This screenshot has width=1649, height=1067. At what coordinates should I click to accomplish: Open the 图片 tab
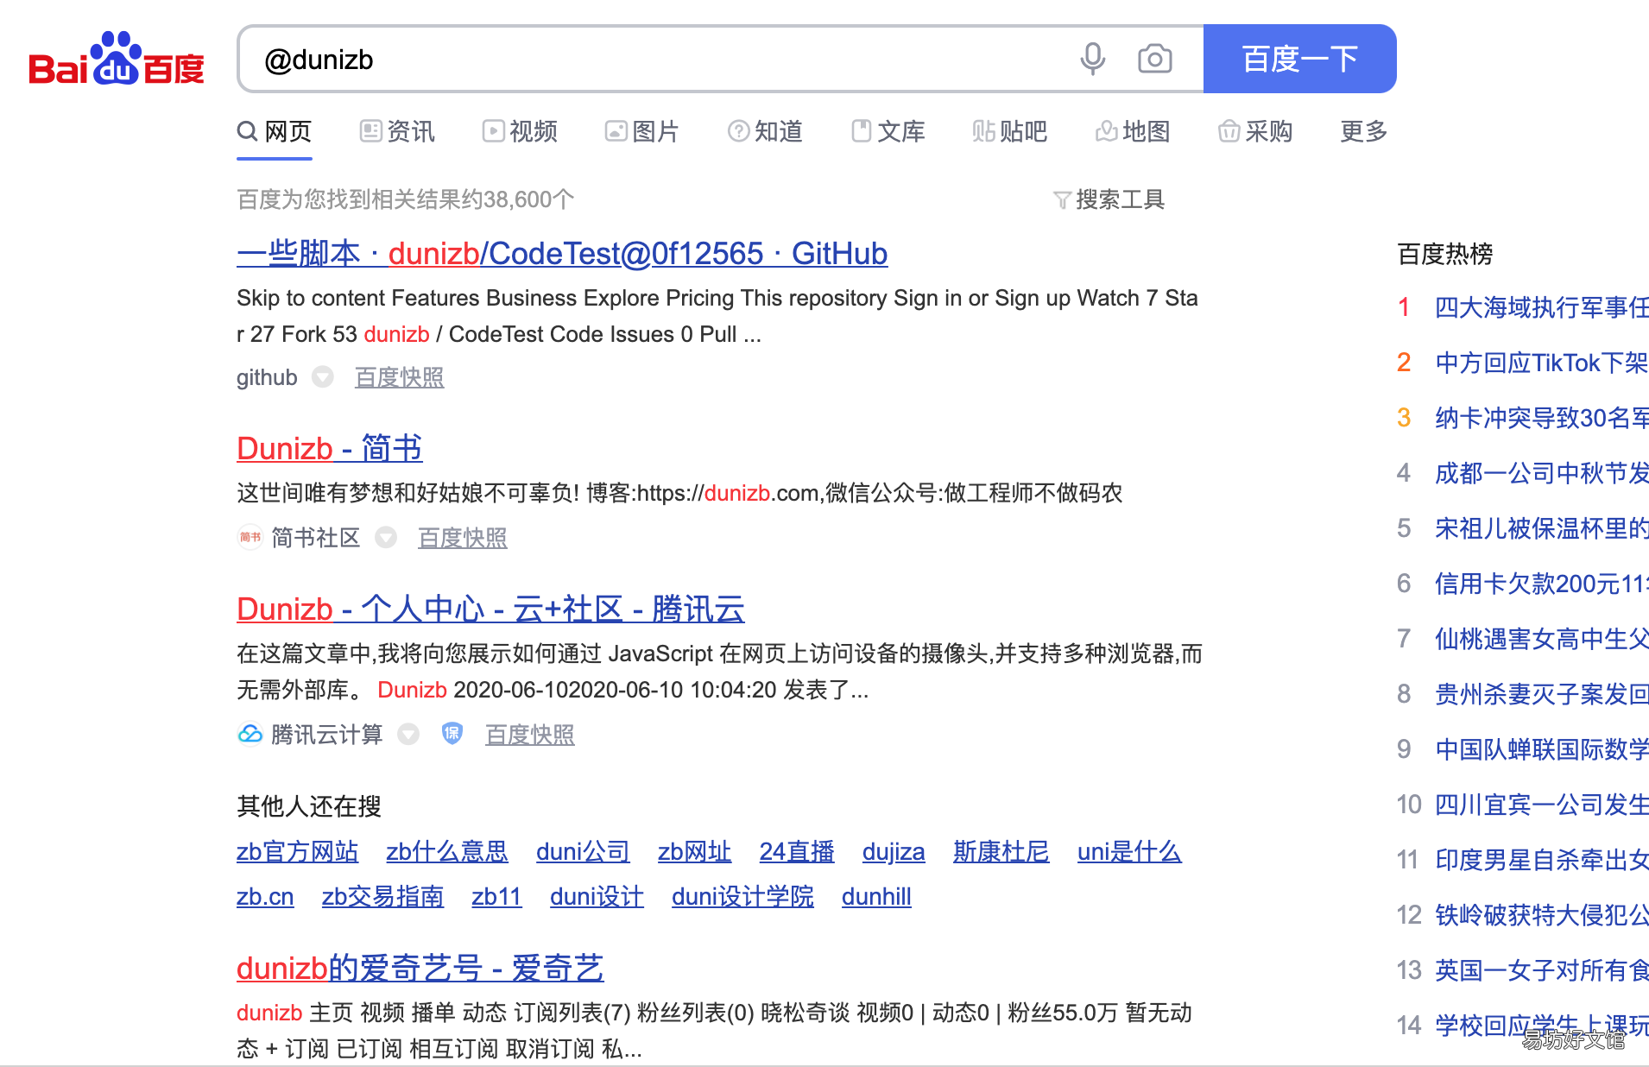click(642, 131)
